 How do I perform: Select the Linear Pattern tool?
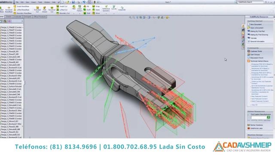(79, 8)
